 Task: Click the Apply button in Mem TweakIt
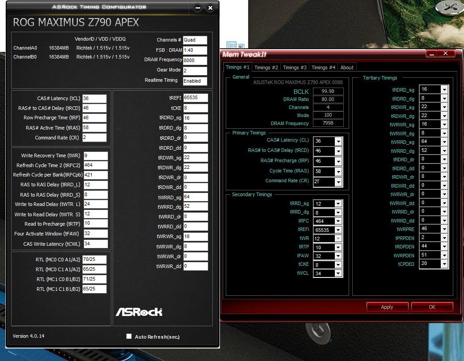point(387,307)
